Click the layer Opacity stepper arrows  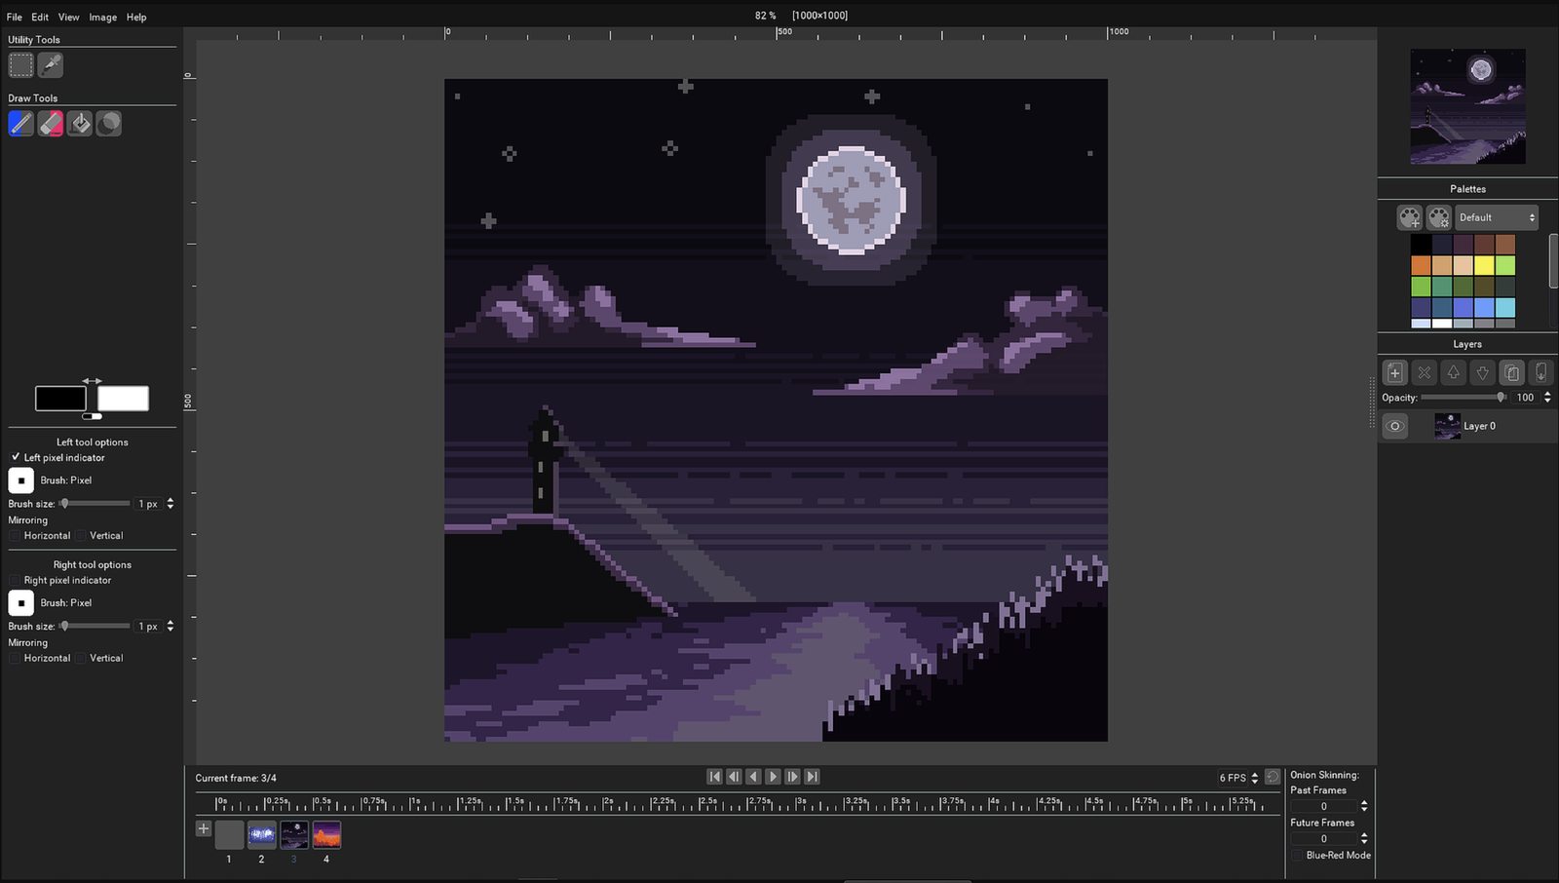(1547, 398)
